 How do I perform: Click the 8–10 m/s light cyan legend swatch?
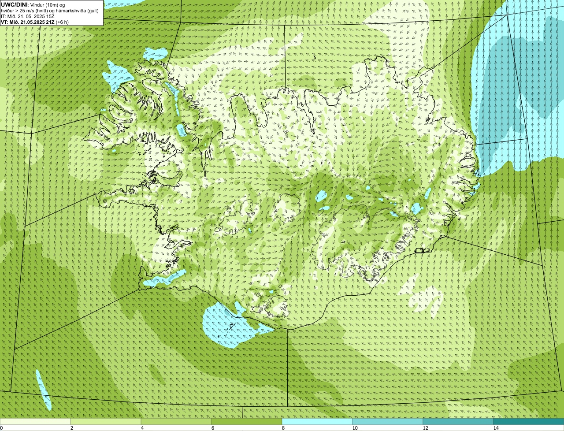pos(317,421)
